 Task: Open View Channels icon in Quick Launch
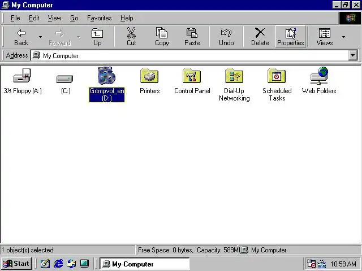[x=84, y=264]
